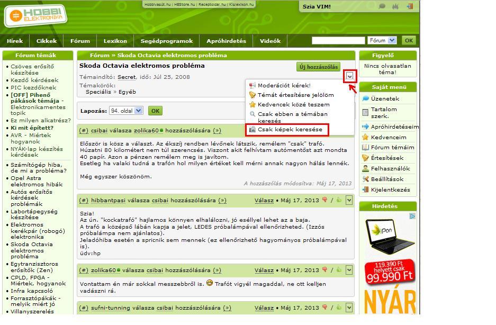Screen dimensions: 496x325
Task: Thumbs up sufni-tunning's reply
Action: 339,307
